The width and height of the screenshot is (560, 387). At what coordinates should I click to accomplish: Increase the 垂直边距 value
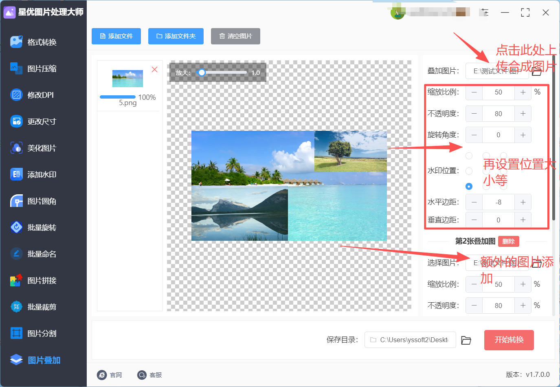tap(523, 220)
